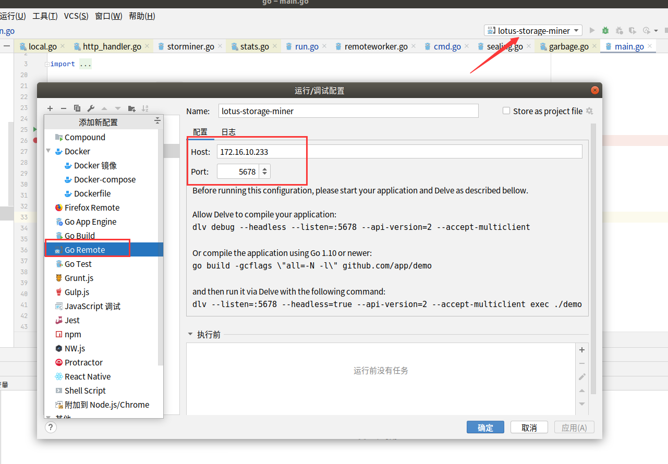Open templates via the wrench icon
Screen dimensions: 668x464
[x=91, y=108]
